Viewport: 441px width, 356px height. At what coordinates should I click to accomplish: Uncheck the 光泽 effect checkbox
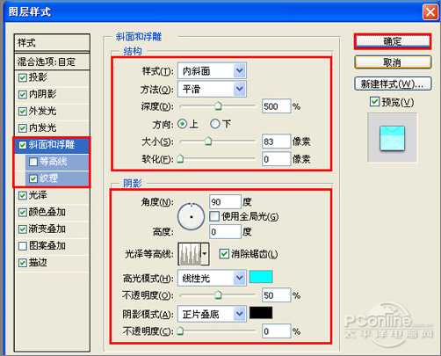(23, 195)
